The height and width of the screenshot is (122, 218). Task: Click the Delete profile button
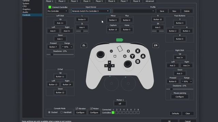coord(187,11)
